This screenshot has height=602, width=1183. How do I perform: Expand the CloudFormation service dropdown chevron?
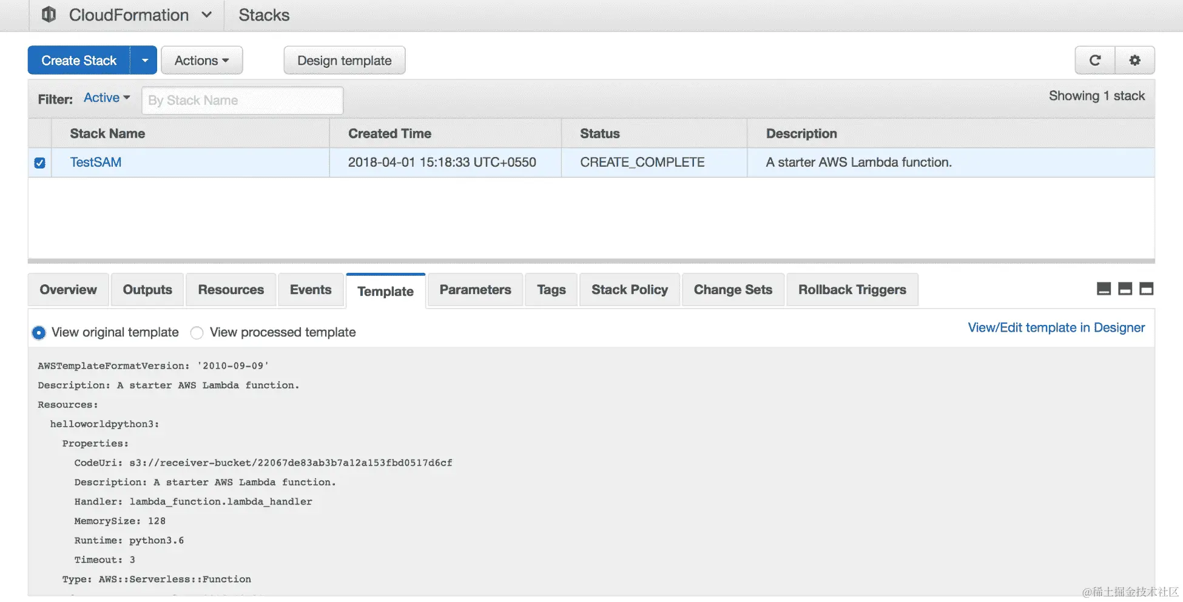207,15
